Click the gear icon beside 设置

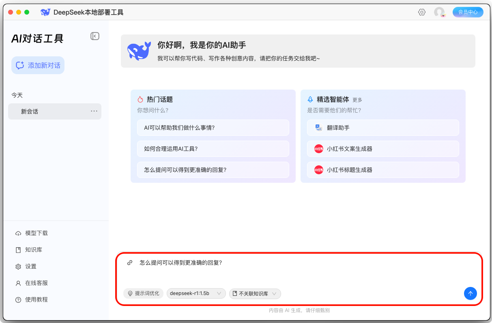tap(18, 267)
